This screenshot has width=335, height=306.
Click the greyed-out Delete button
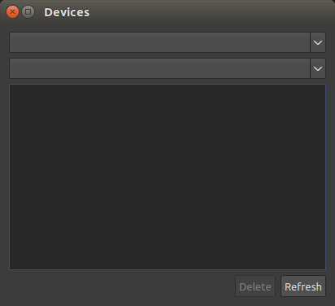(255, 286)
